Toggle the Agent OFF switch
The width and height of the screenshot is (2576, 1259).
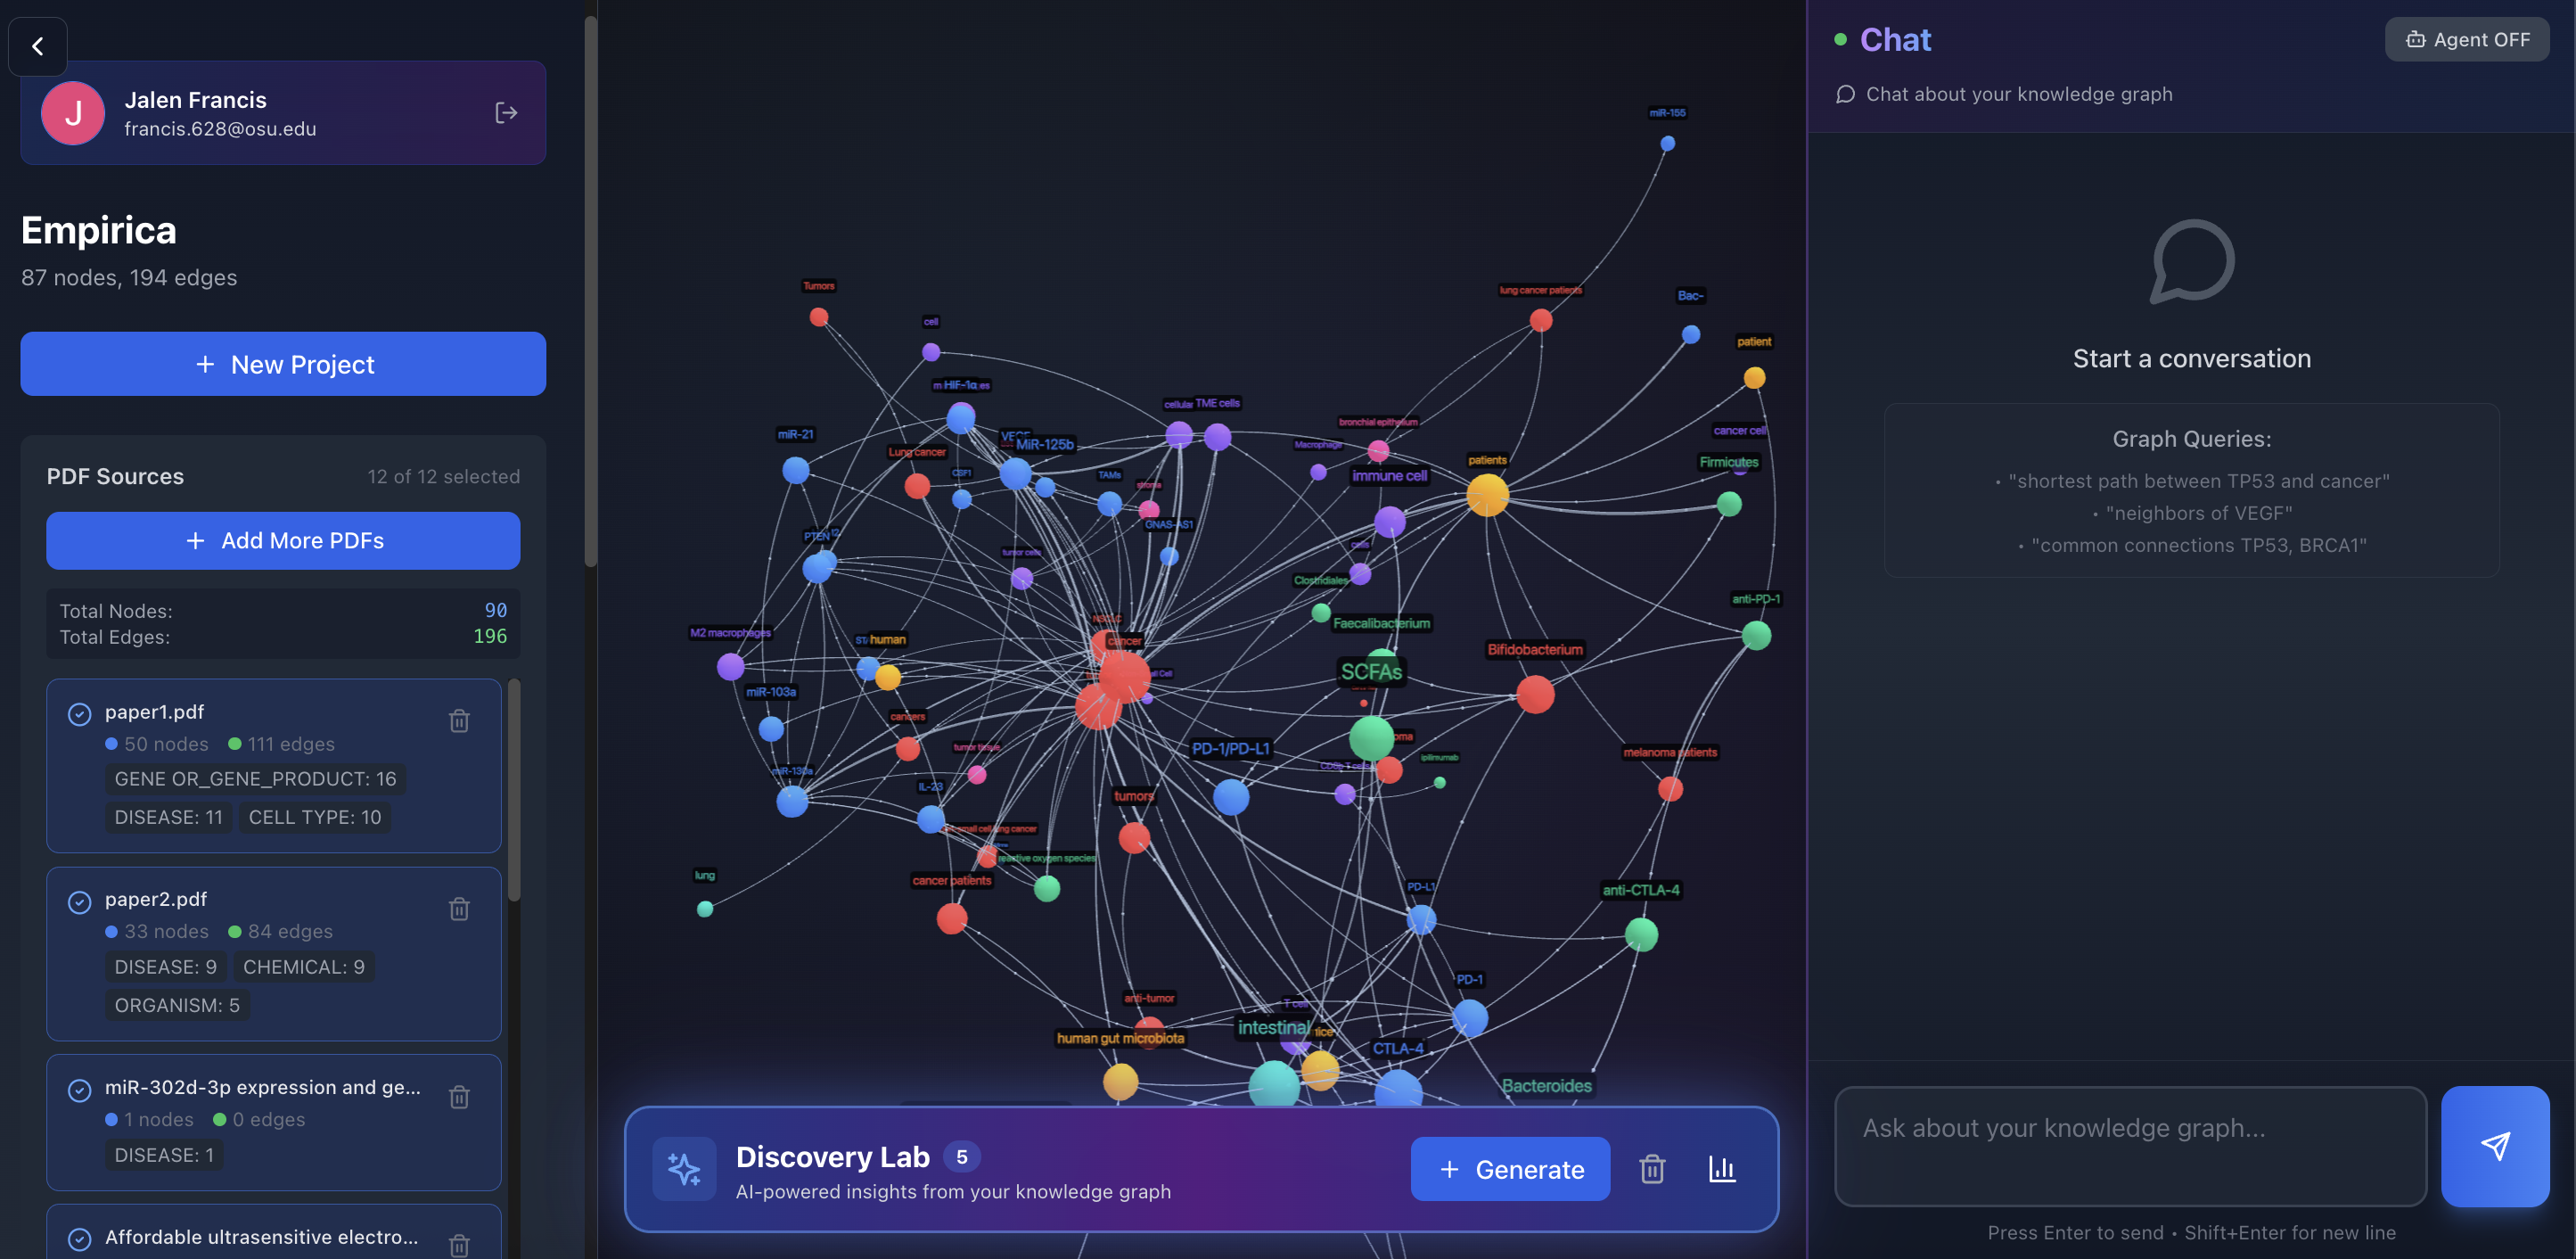point(2466,40)
